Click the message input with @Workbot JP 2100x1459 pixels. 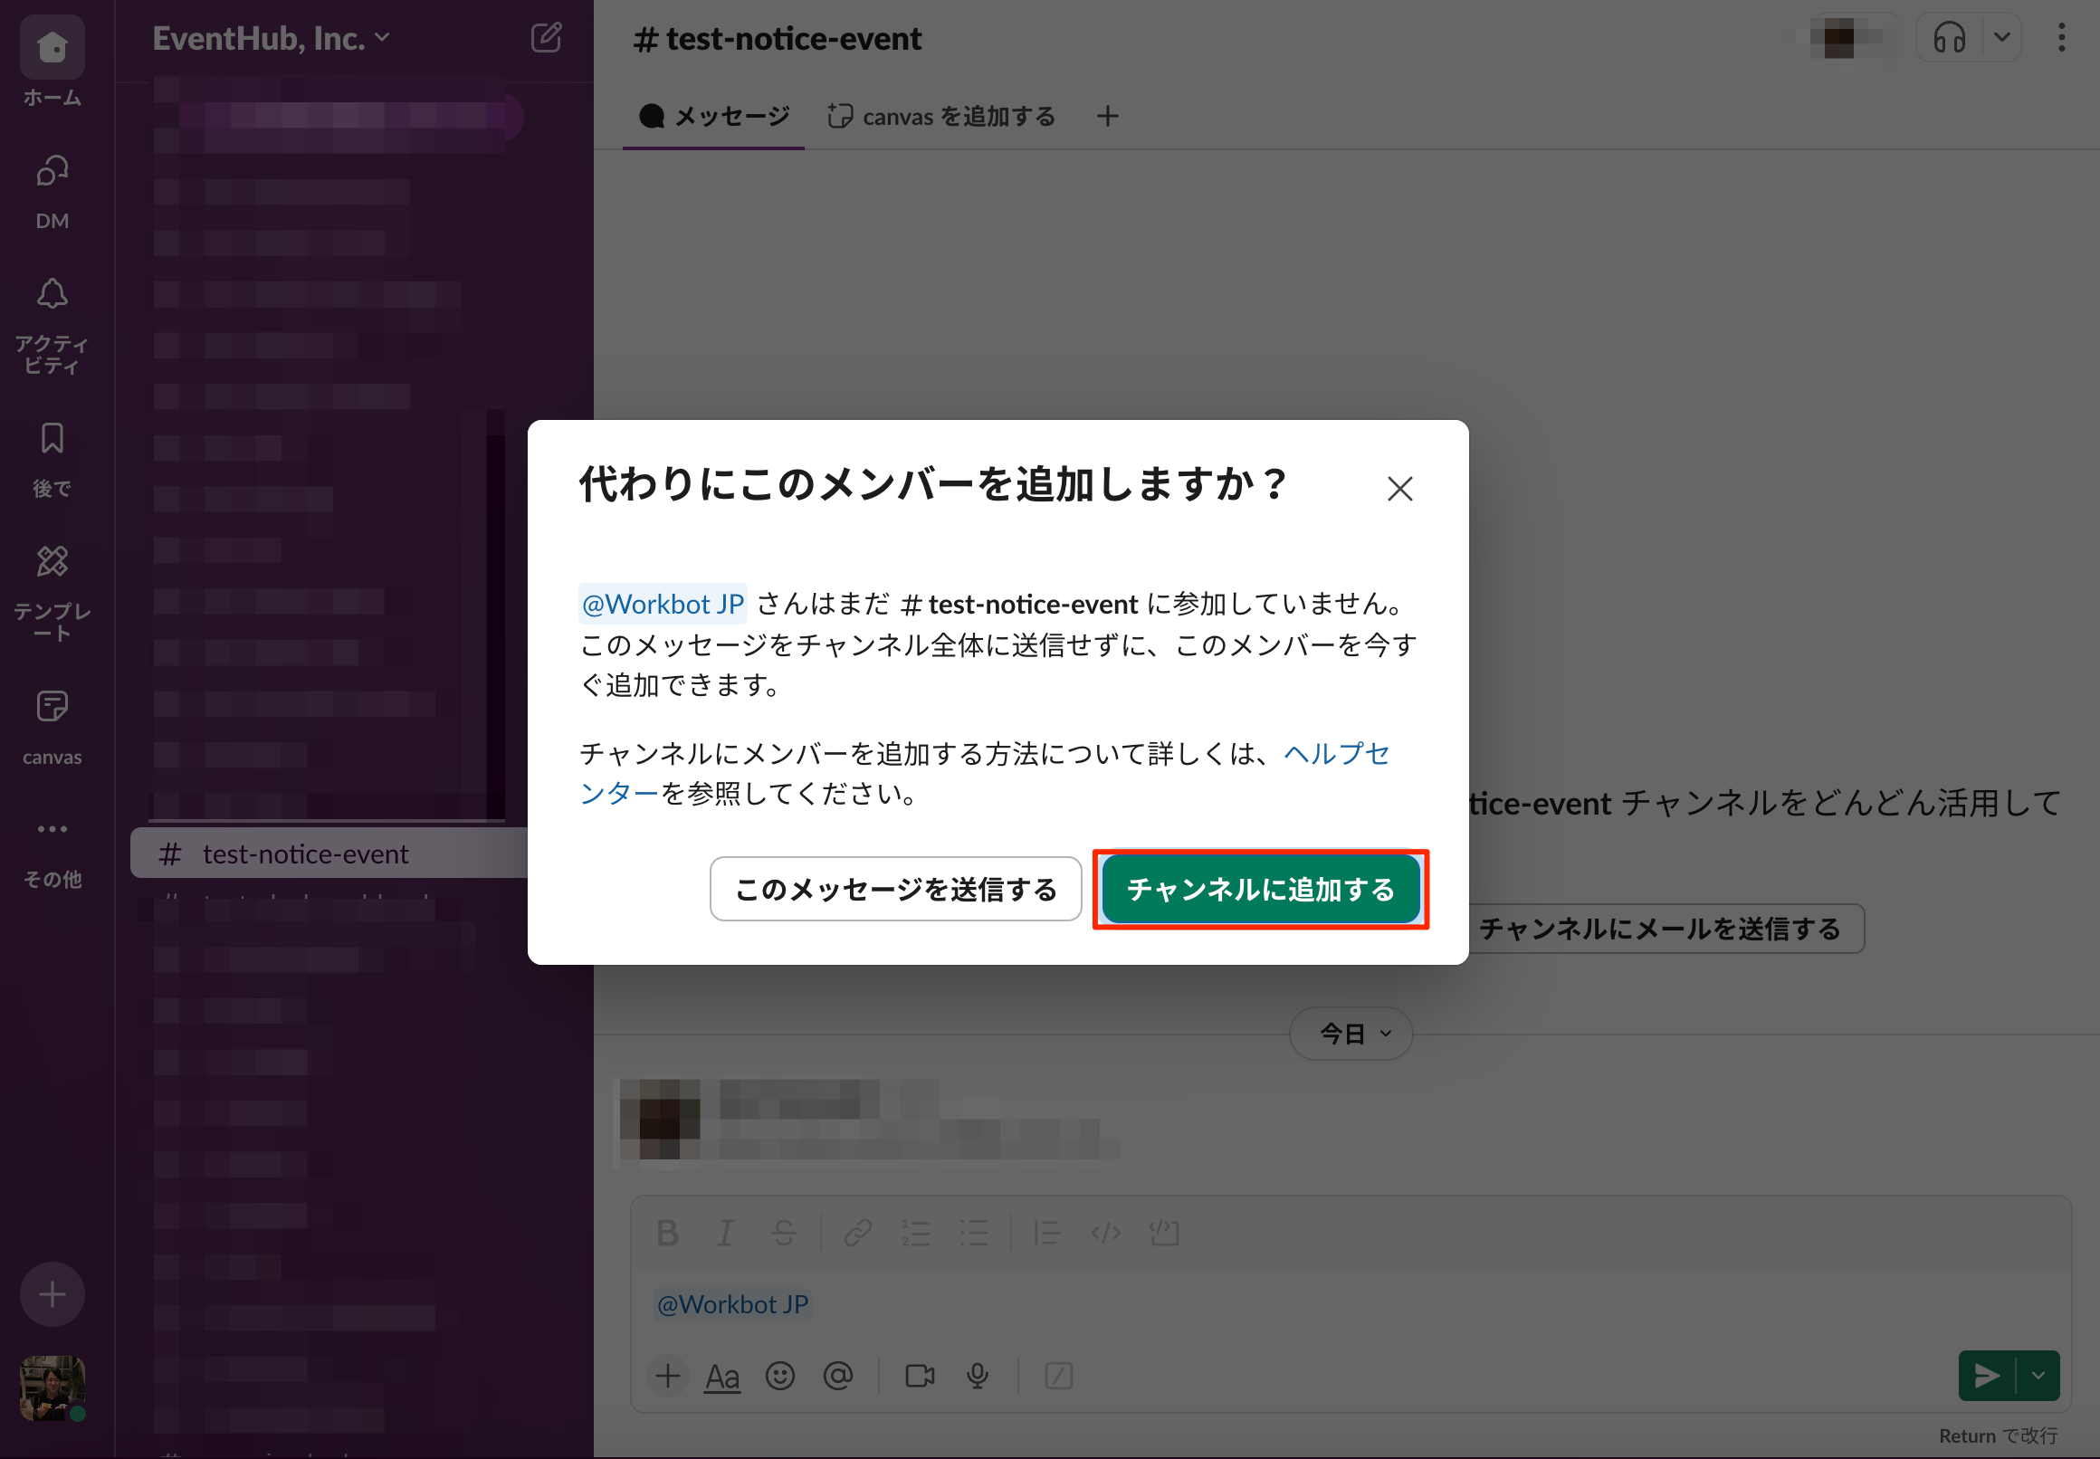[x=1351, y=1303]
